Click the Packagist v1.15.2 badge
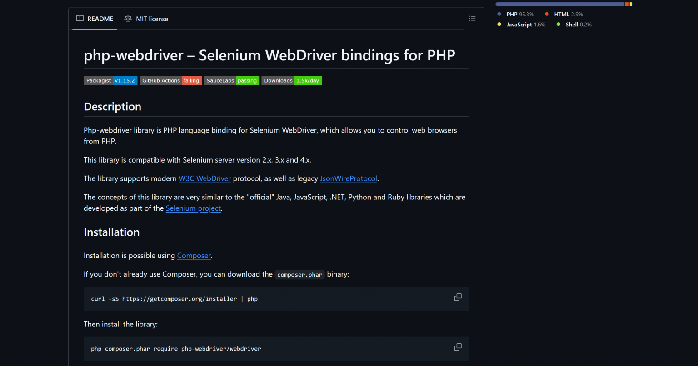This screenshot has width=698, height=366. (x=110, y=80)
